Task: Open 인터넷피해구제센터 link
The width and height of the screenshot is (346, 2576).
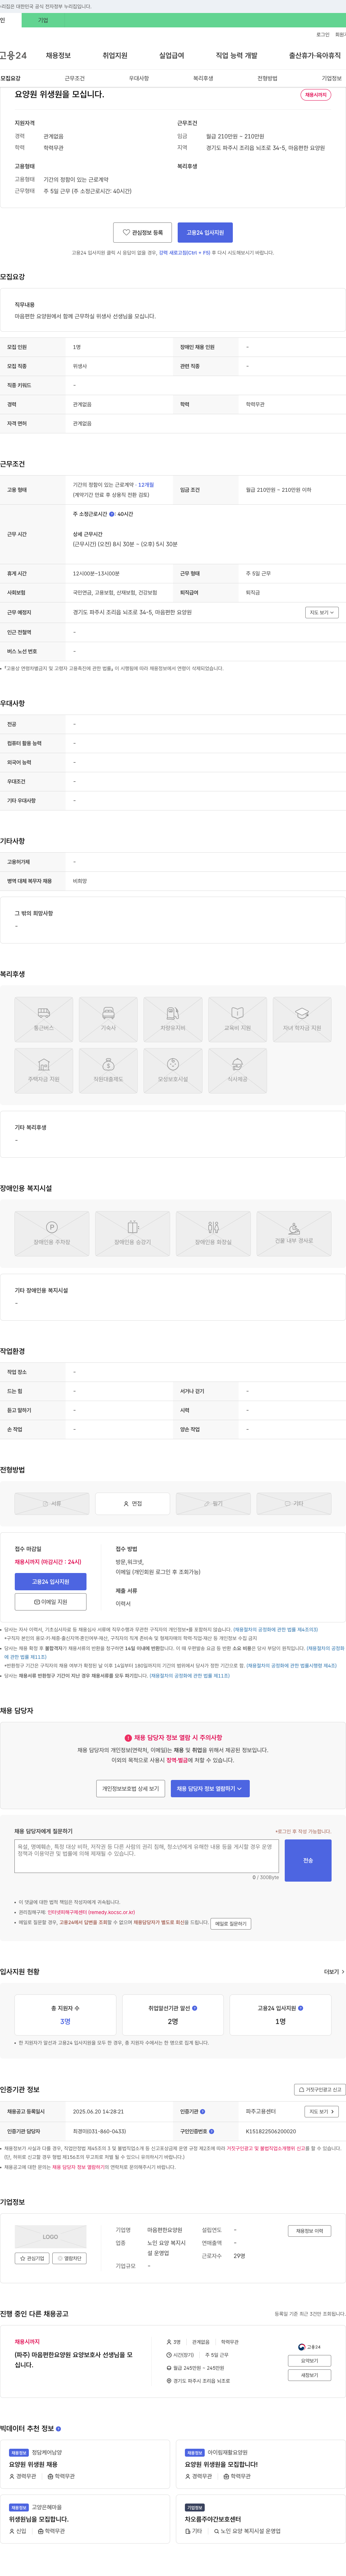Action: [91, 1912]
